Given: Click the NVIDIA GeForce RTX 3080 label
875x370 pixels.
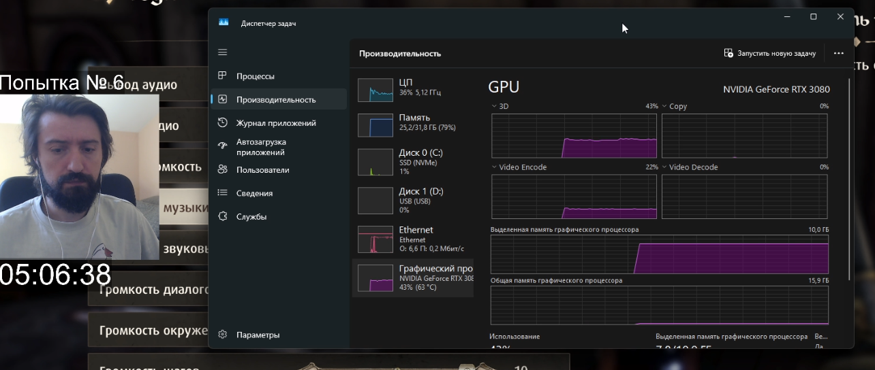Looking at the screenshot, I should coord(776,89).
